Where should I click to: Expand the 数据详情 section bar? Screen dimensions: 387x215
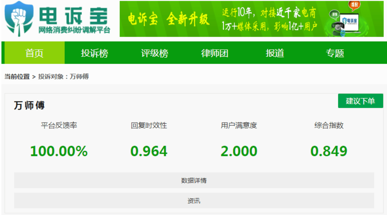194,180
